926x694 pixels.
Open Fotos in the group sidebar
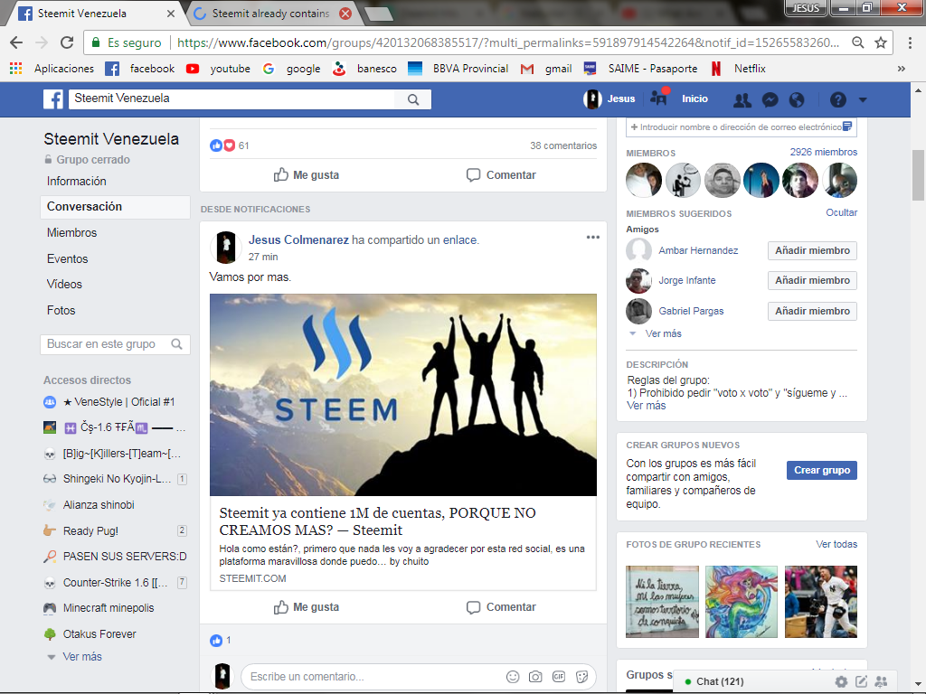[x=61, y=310]
